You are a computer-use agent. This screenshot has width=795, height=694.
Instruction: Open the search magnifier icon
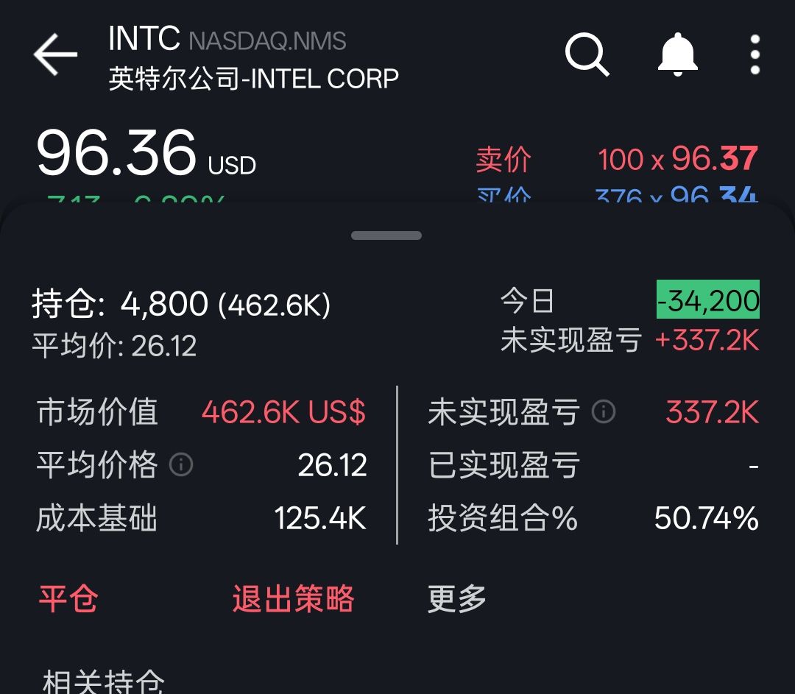pyautogui.click(x=587, y=54)
